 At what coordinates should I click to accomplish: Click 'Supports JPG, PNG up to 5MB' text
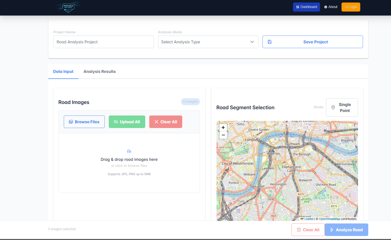tap(129, 174)
